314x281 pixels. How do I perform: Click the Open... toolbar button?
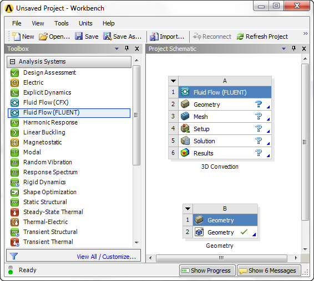[54, 37]
